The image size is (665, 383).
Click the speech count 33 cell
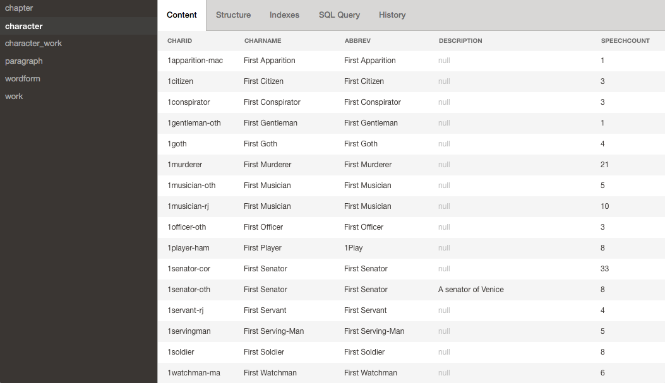605,269
